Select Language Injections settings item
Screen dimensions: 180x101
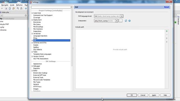click(x=40, y=36)
